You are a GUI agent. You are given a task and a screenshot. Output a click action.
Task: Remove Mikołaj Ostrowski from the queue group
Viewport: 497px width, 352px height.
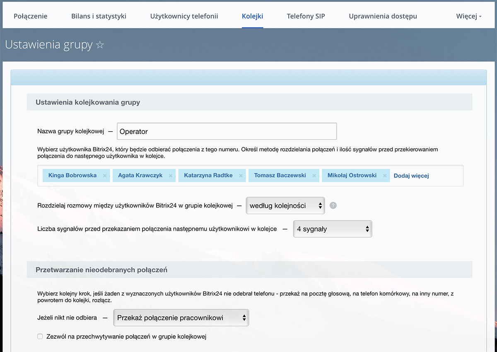(385, 176)
